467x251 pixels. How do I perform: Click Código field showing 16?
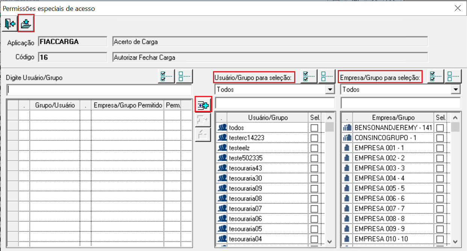coord(72,57)
